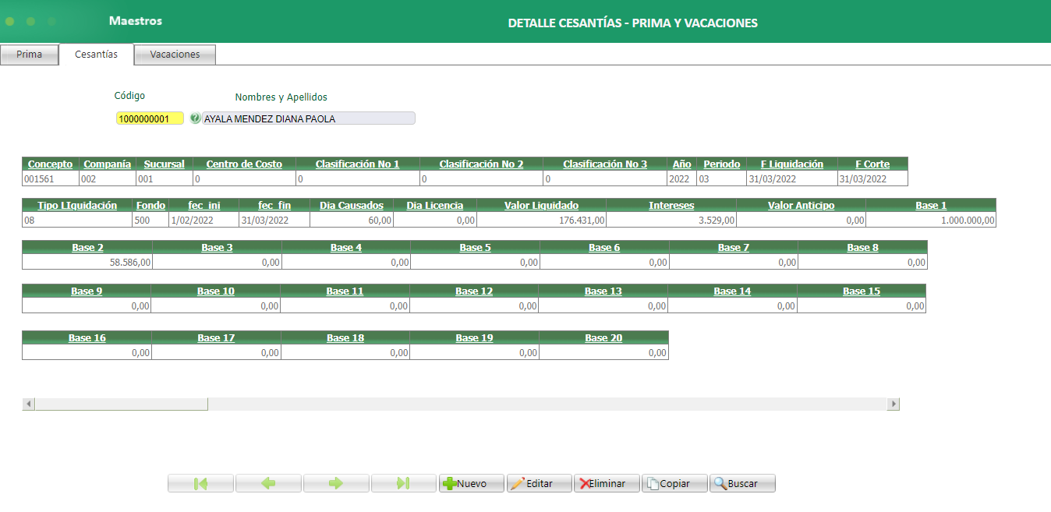Go to the next record arrow
The image size is (1051, 512).
click(x=336, y=483)
